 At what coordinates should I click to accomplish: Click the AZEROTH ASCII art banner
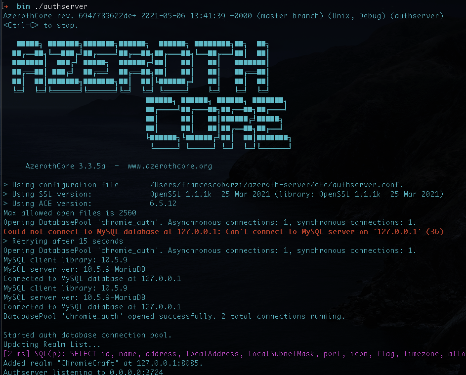pos(140,67)
